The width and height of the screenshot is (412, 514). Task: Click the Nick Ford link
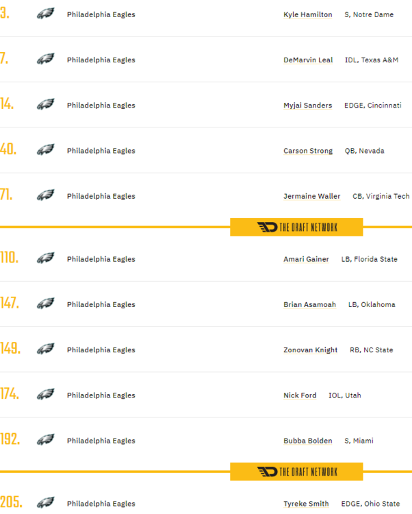pyautogui.click(x=300, y=395)
